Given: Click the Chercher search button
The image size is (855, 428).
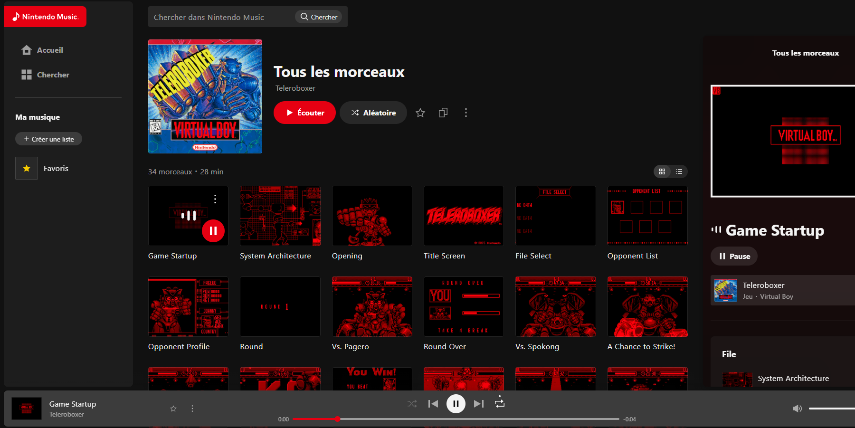Looking at the screenshot, I should pyautogui.click(x=319, y=17).
